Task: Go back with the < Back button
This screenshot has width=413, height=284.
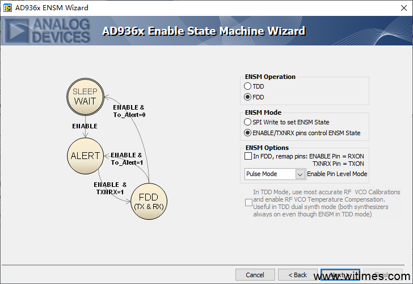Action: [298, 275]
